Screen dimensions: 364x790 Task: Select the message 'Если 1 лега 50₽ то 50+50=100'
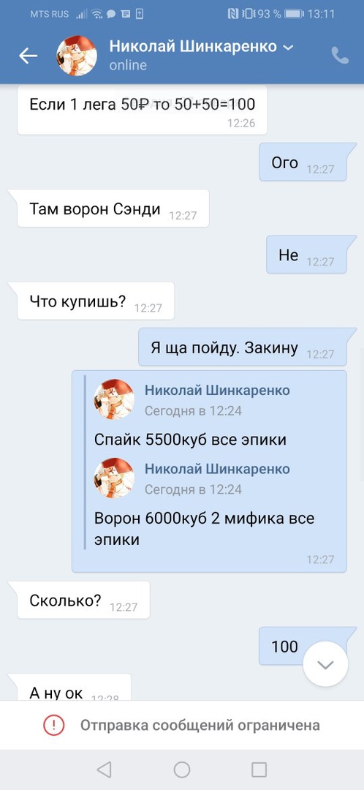pyautogui.click(x=142, y=110)
